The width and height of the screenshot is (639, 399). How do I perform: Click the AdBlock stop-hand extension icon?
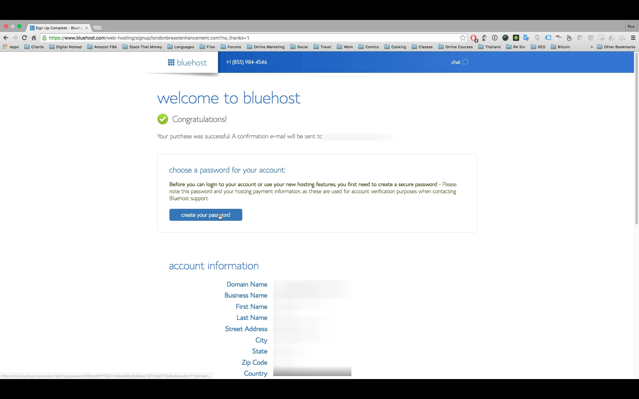[x=474, y=38]
